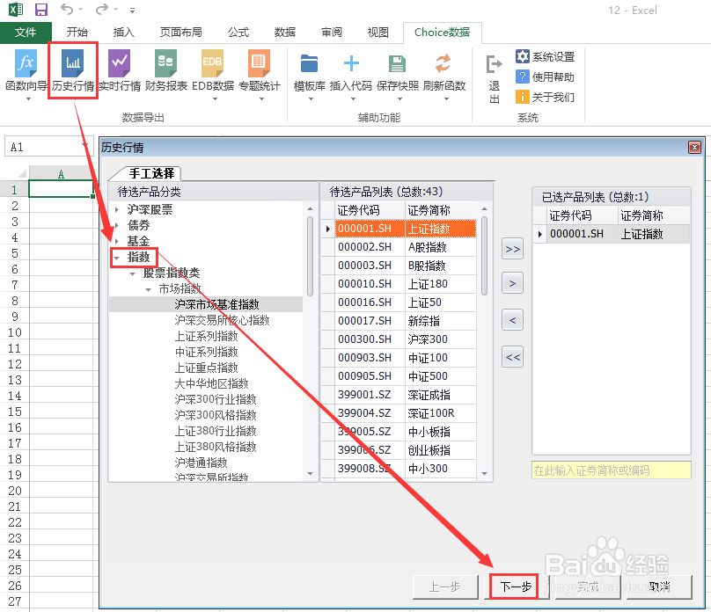The width and height of the screenshot is (711, 612).
Task: Click the save icon in the title bar
Action: click(41, 10)
